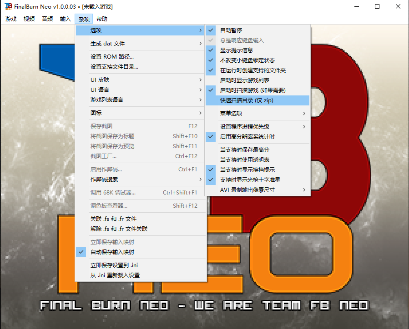This screenshot has width=409, height=329.
Task: Expand the 生成 dat 文件 submenu
Action: click(x=140, y=44)
